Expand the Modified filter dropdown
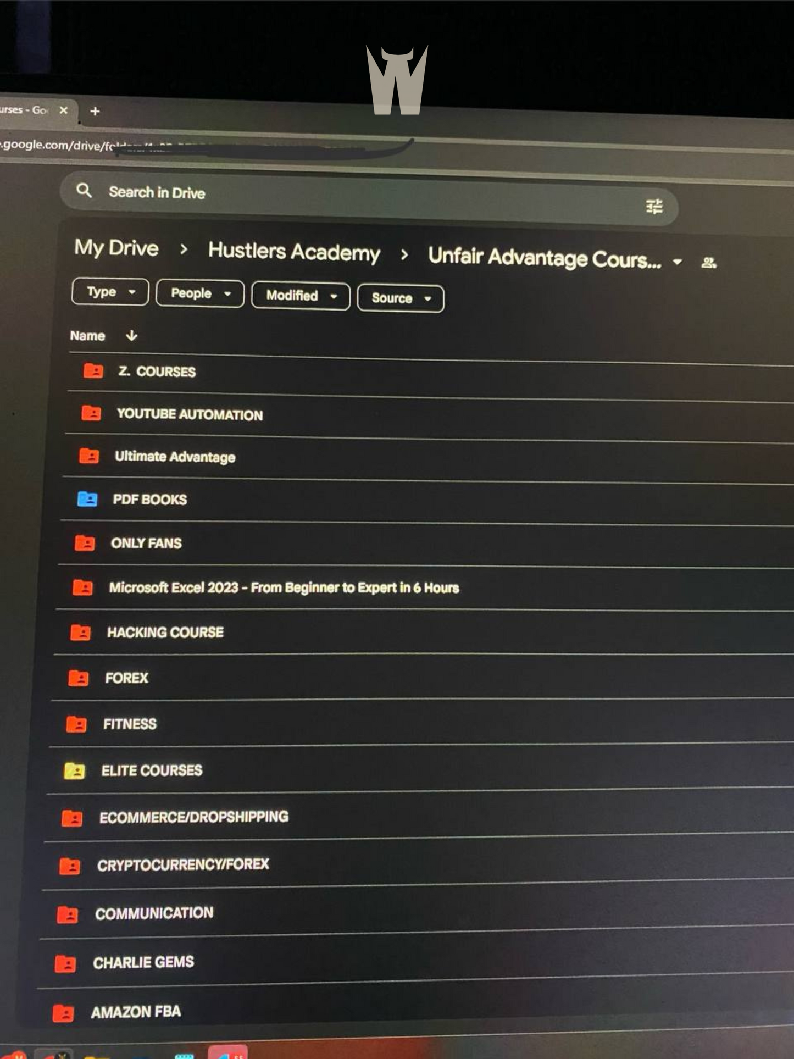794x1059 pixels. [x=301, y=296]
